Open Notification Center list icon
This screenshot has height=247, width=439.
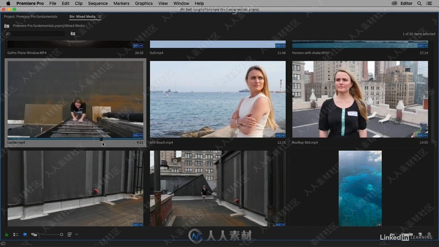click(x=430, y=3)
